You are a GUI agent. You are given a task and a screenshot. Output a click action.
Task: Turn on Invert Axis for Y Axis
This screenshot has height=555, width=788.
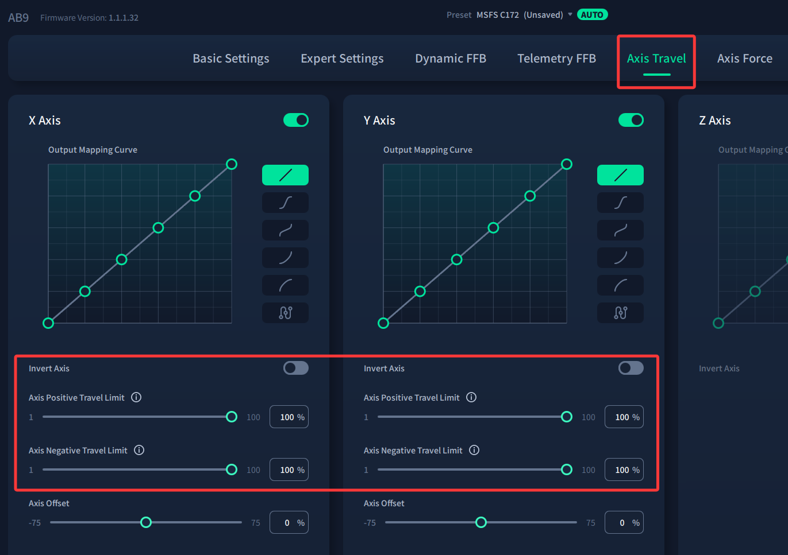(631, 368)
